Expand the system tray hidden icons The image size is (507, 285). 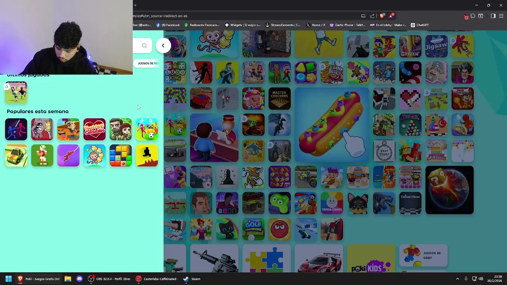[x=457, y=279]
